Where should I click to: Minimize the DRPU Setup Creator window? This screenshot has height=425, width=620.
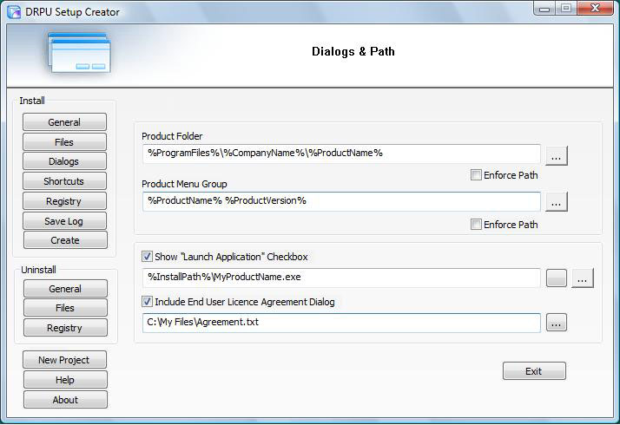coord(544,8)
